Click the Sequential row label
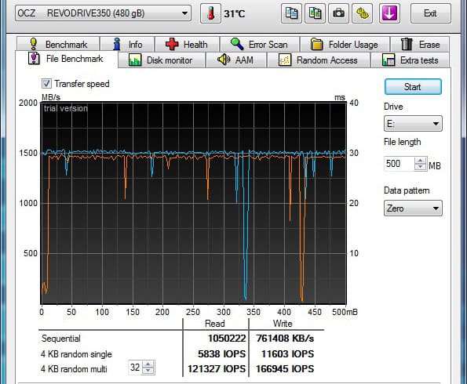The width and height of the screenshot is (467, 384). point(61,339)
